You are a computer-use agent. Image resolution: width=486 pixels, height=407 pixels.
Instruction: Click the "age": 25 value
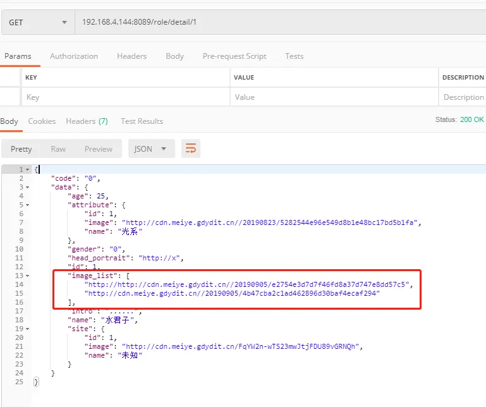click(x=100, y=196)
